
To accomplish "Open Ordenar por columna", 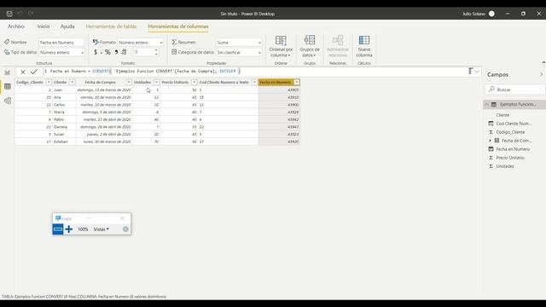I will [x=281, y=46].
